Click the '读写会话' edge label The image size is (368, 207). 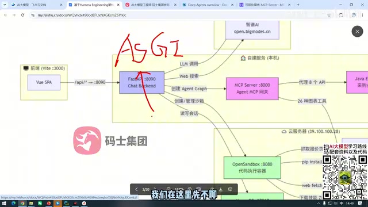pyautogui.click(x=189, y=113)
